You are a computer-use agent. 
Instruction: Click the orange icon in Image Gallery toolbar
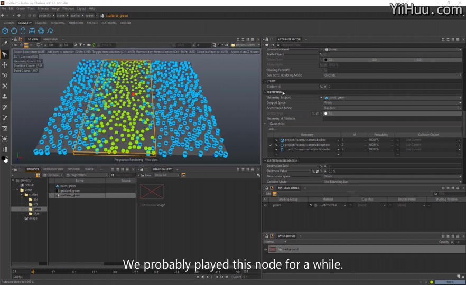coord(183,175)
